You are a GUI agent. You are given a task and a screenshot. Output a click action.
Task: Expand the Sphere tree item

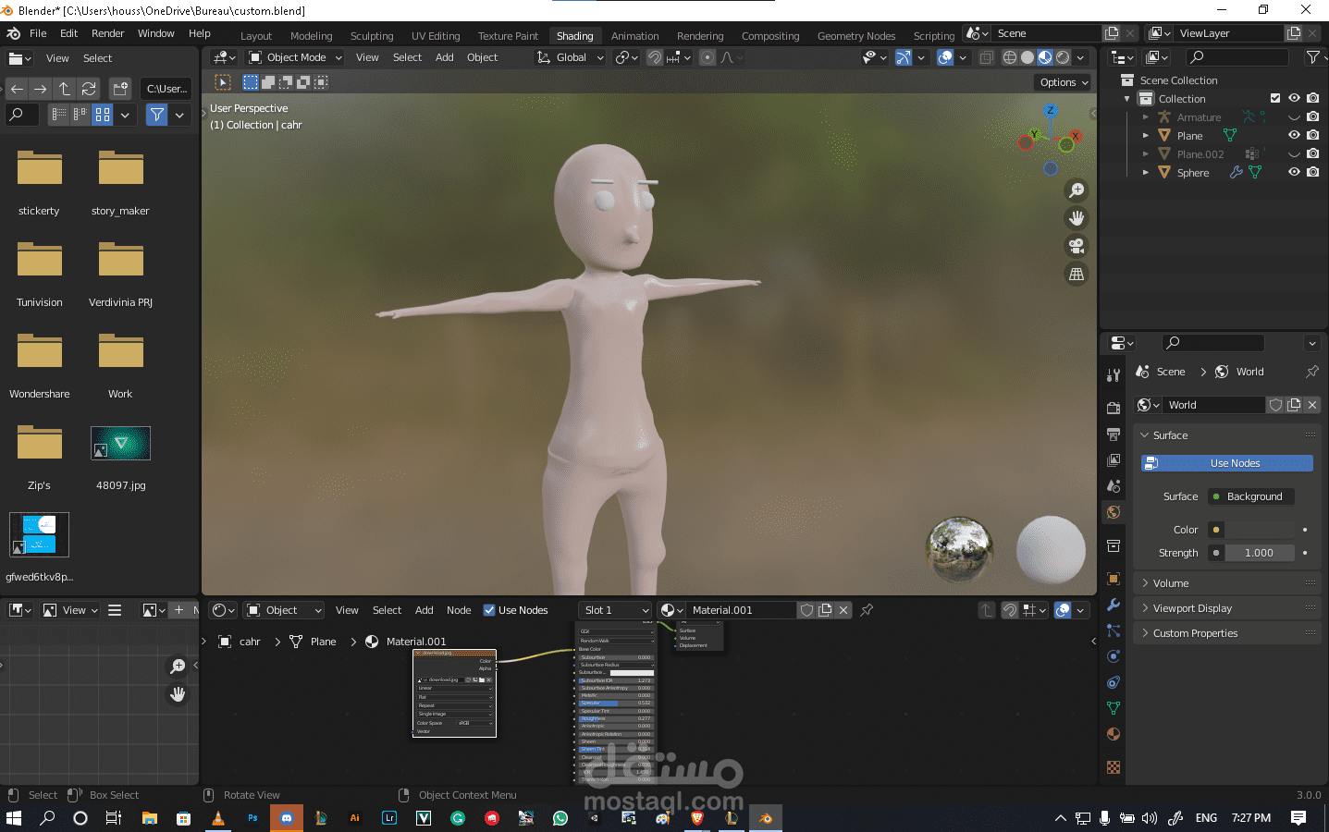[1146, 173]
